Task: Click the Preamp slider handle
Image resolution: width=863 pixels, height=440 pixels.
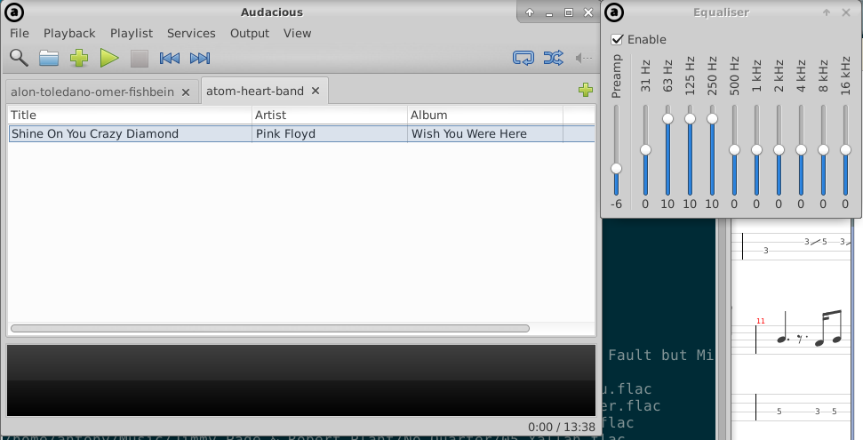Action: pyautogui.click(x=617, y=168)
